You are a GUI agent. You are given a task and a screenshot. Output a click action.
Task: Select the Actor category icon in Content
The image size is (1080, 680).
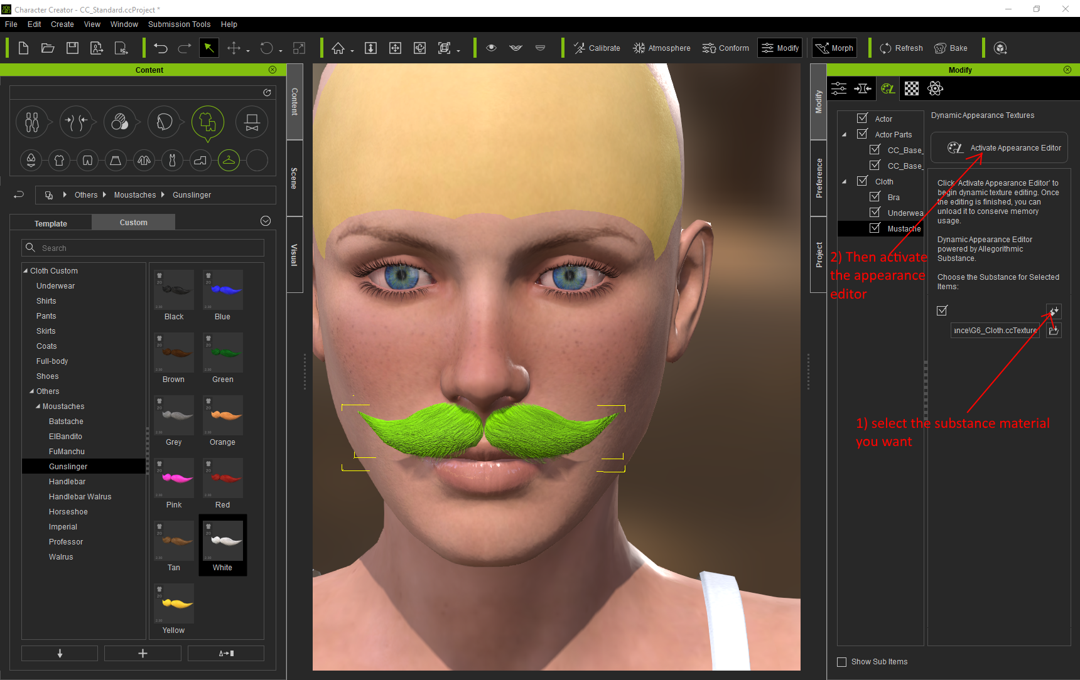tap(32, 122)
